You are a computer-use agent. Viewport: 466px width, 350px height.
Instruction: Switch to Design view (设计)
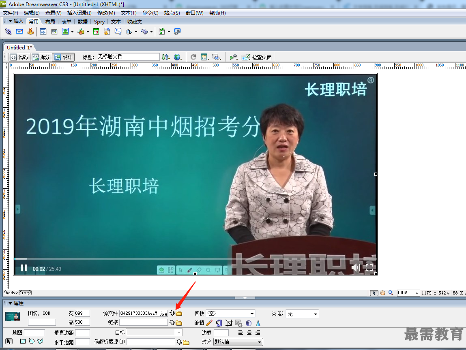[63, 57]
